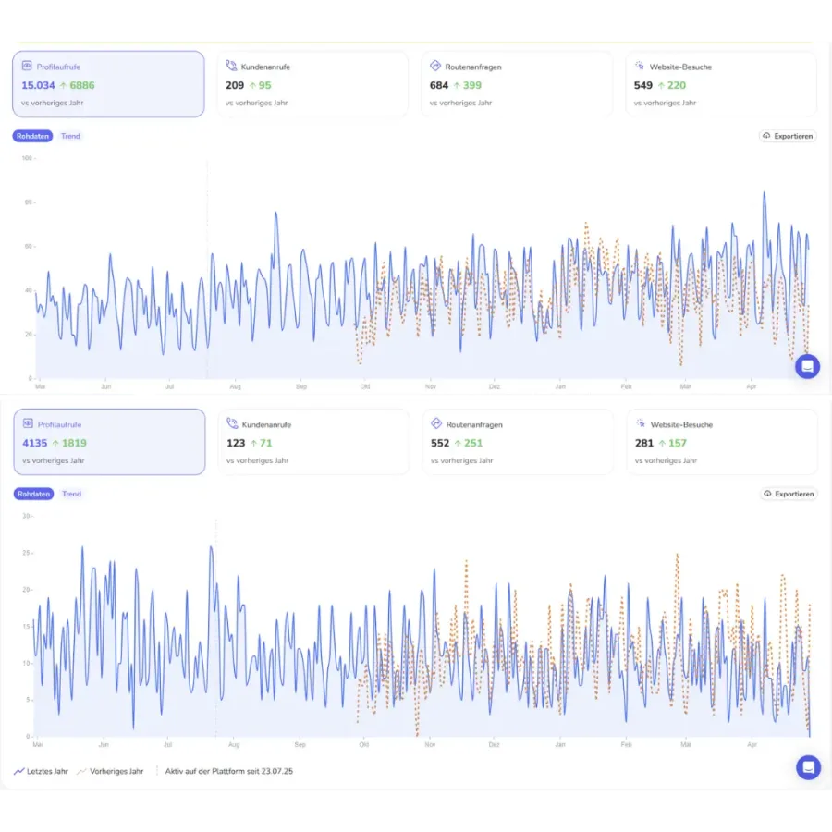Click the phone icon in lower Kundenanrufe card

pyautogui.click(x=232, y=423)
